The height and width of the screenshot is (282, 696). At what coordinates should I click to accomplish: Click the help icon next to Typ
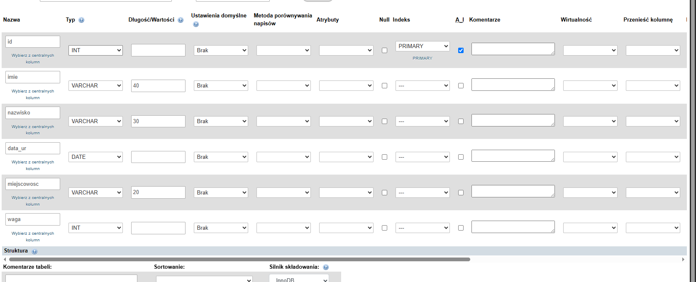click(x=81, y=20)
